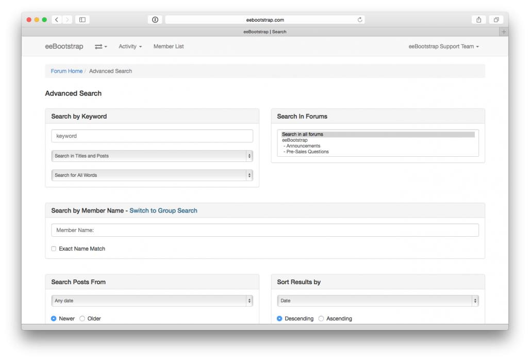Click the Switch to Group Search link
530x361 pixels.
[x=163, y=210]
